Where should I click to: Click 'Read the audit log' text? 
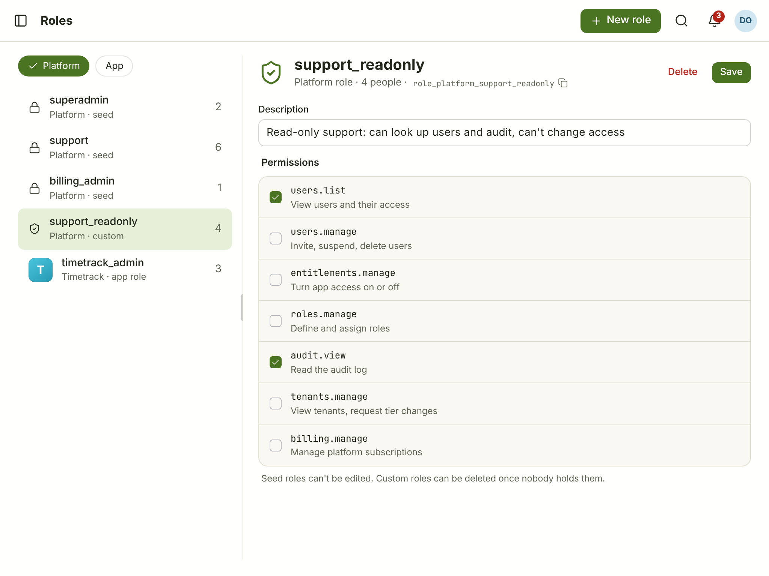pos(329,370)
